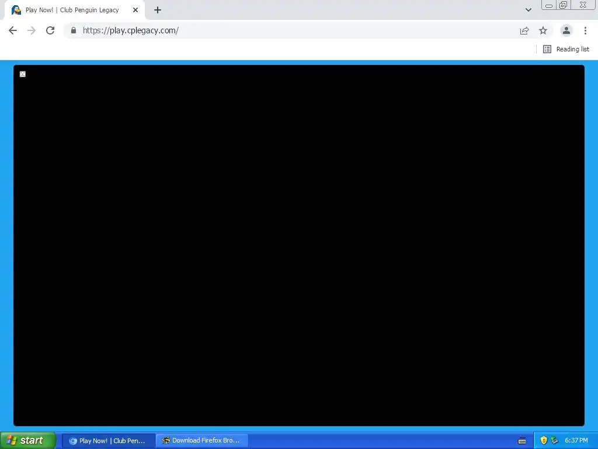Restore down the Chrome window
Viewport: 598px width, 449px height.
pos(563,5)
